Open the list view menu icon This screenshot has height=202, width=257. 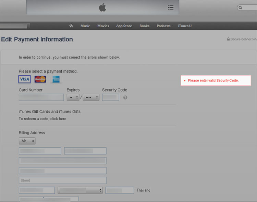click(x=171, y=8)
